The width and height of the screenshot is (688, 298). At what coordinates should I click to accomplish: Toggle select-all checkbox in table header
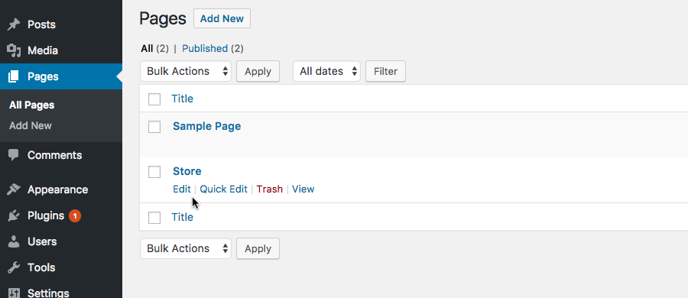(154, 99)
